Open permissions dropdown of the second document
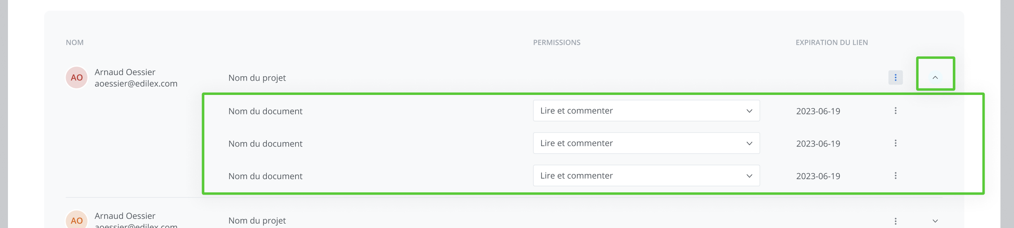 646,143
